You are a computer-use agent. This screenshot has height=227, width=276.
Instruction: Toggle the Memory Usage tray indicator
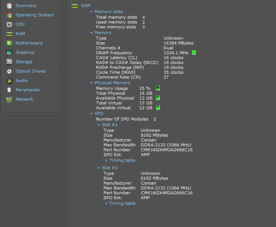tap(158, 88)
